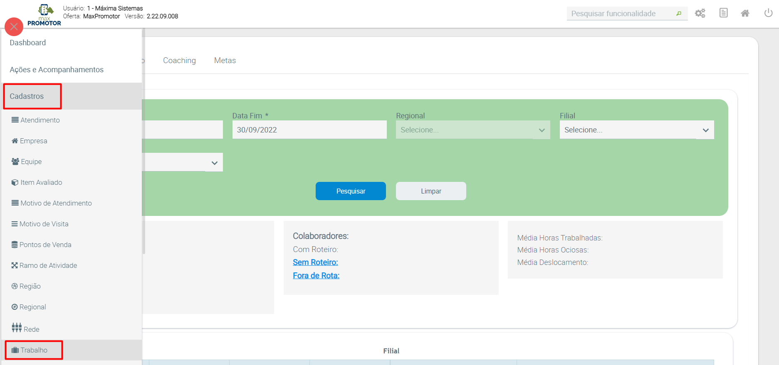Click the Atendimento list icon
Screen dimensions: 779x365
[x=15, y=120]
